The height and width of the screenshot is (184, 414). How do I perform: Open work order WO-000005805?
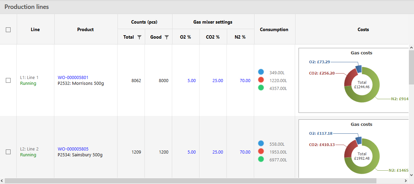pyautogui.click(x=73, y=149)
